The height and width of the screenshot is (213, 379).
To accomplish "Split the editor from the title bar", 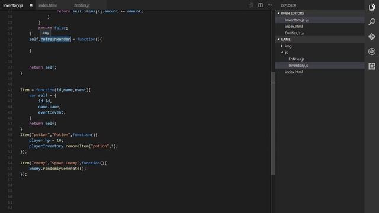I will pyautogui.click(x=261, y=5).
